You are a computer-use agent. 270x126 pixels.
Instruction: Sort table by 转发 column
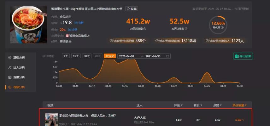point(198,105)
